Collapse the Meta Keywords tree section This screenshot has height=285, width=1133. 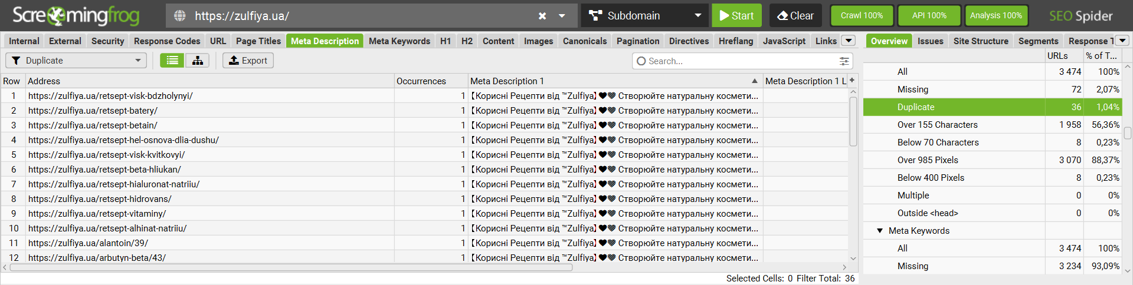coord(880,231)
